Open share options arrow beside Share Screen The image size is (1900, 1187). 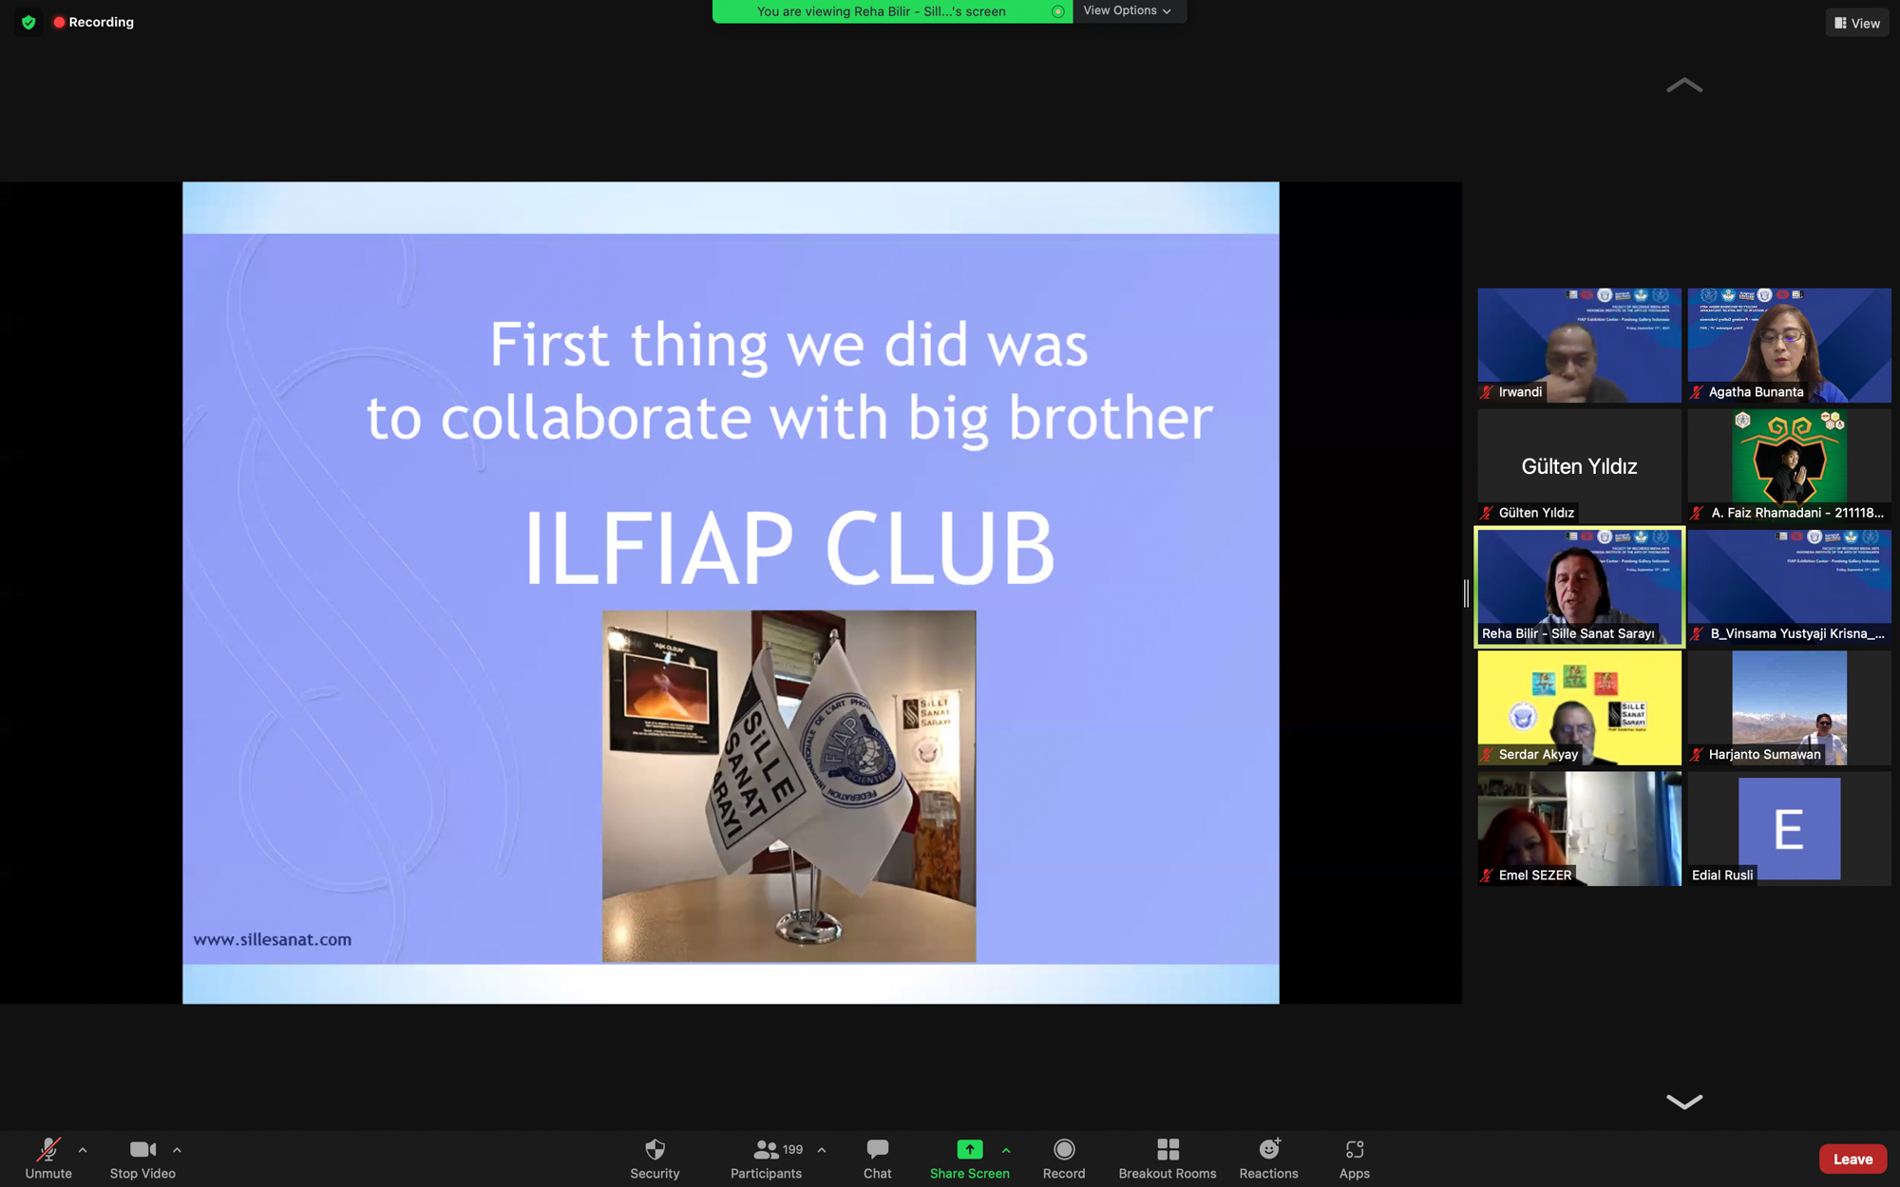pos(1006,1150)
